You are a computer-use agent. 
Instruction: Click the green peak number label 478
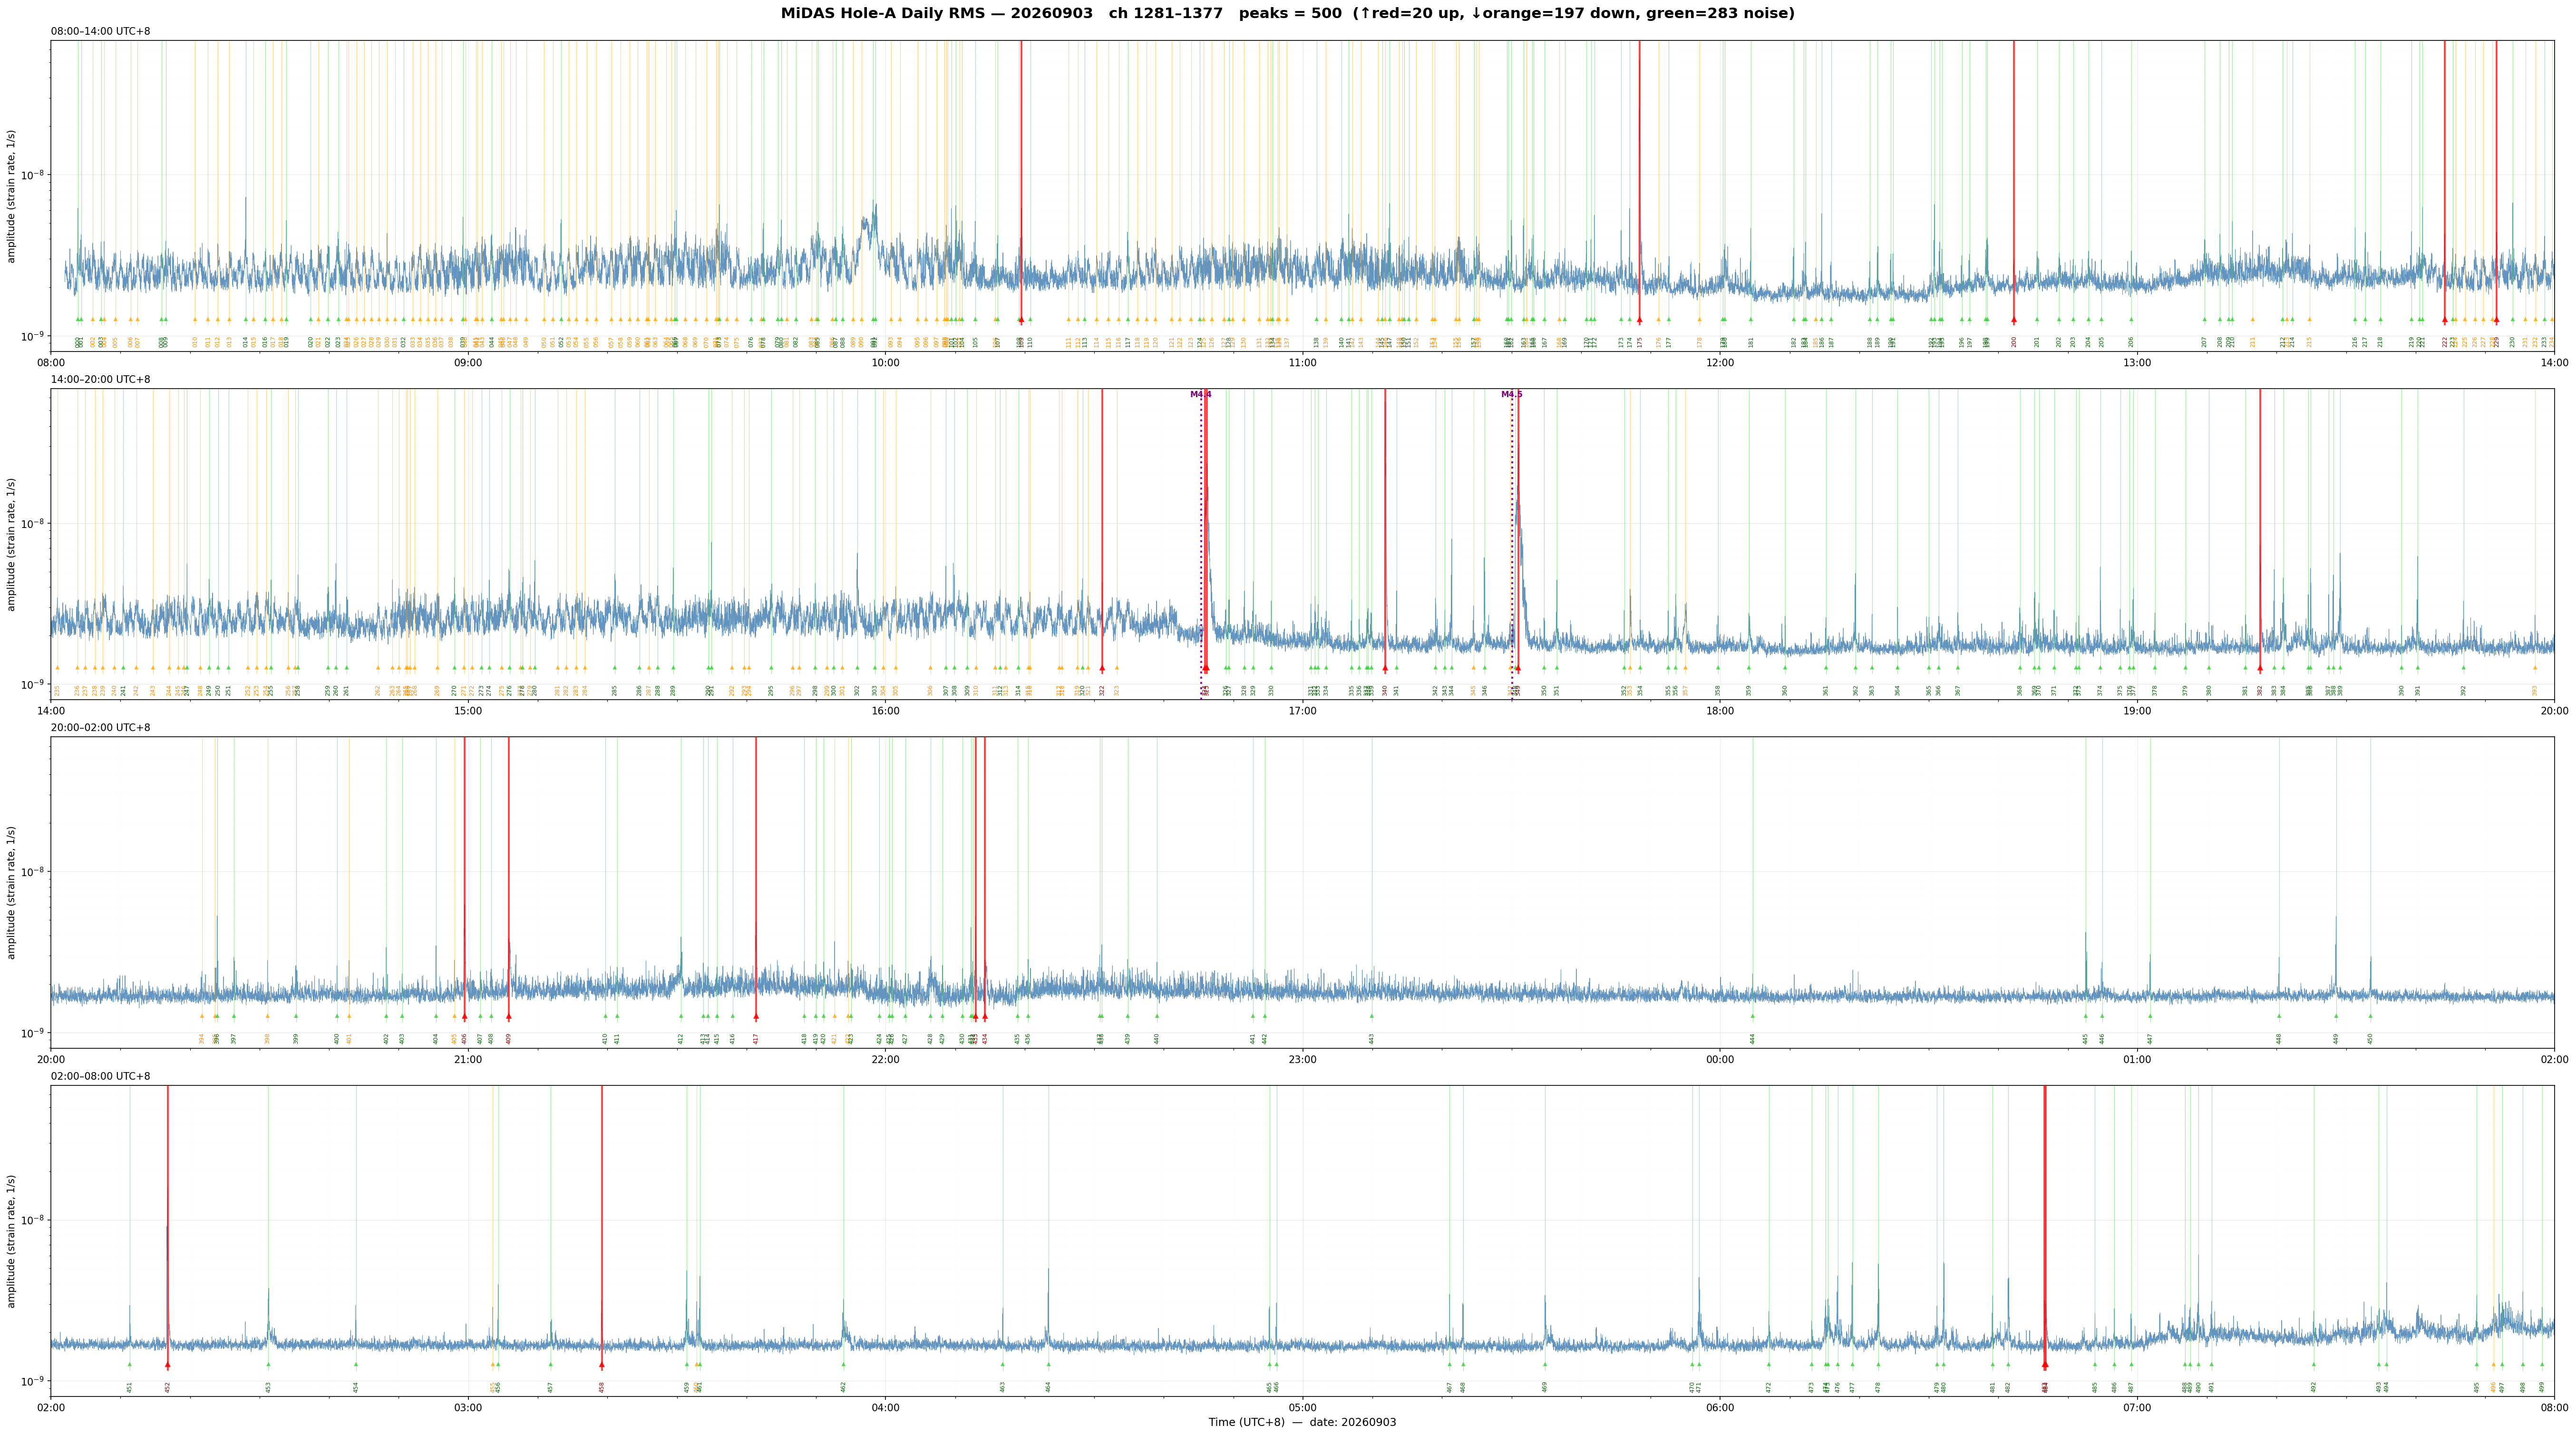coord(1878,1387)
